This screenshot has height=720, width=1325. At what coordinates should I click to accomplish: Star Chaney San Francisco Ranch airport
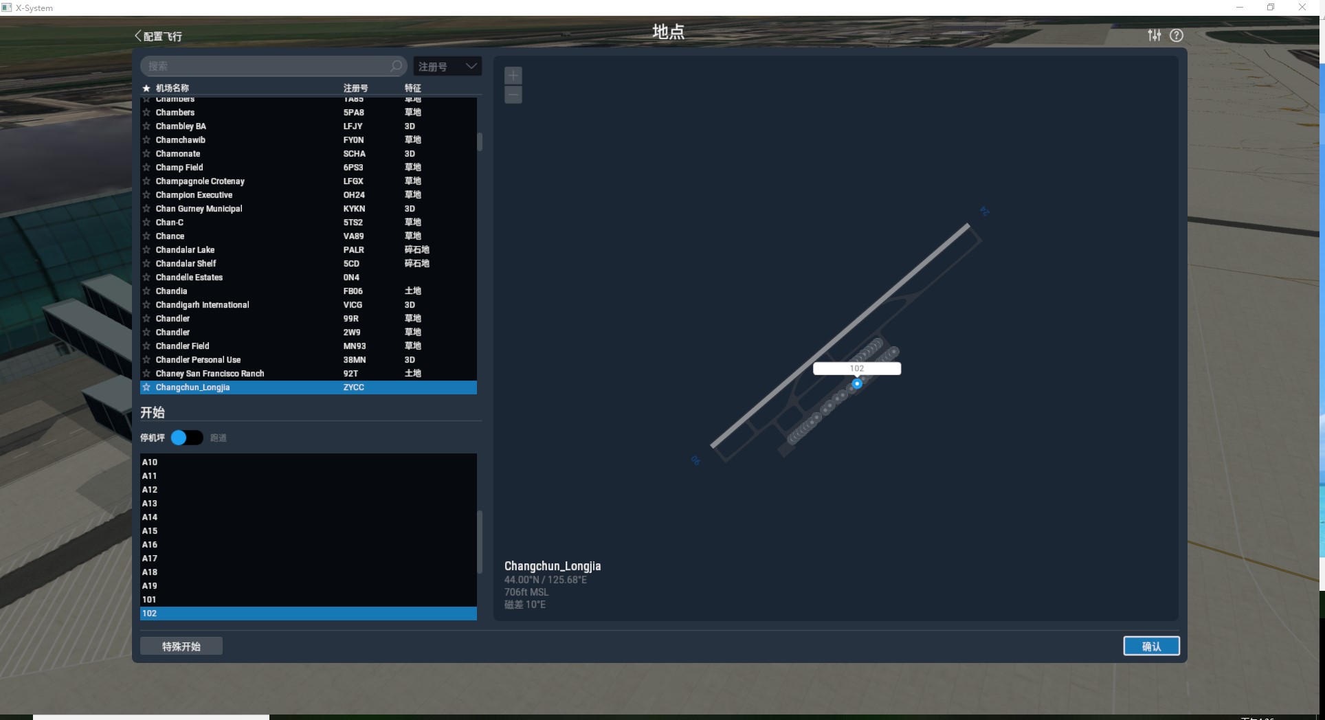(146, 374)
